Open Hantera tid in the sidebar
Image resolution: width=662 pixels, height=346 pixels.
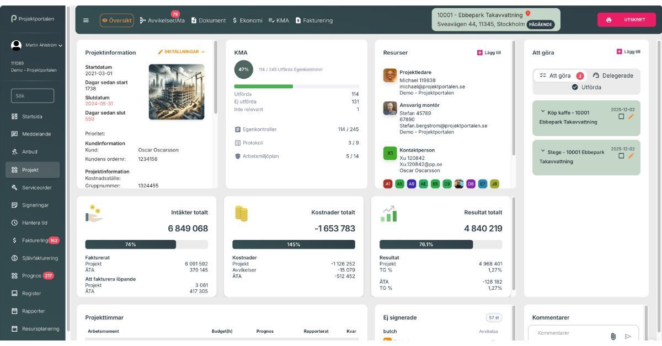[34, 223]
